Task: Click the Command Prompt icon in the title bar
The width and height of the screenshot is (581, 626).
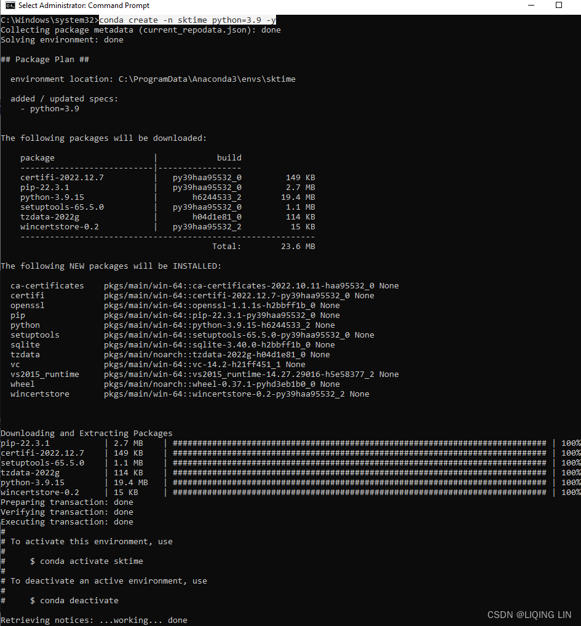Action: pos(7,6)
